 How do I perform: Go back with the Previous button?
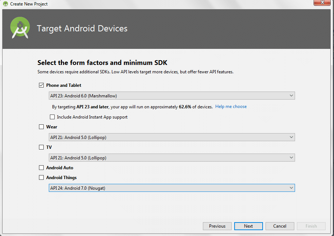tap(217, 226)
